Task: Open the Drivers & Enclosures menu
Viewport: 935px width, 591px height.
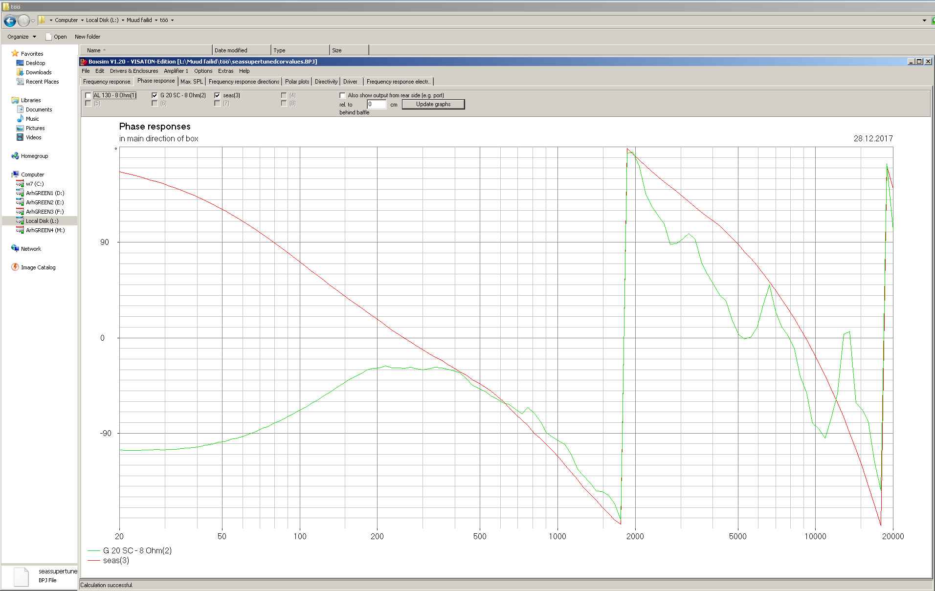Action: [x=134, y=71]
